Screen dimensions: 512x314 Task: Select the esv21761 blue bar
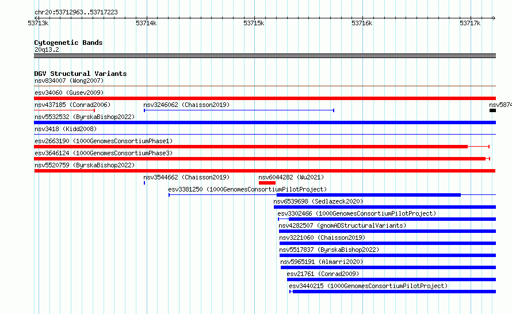pyautogui.click(x=392, y=279)
